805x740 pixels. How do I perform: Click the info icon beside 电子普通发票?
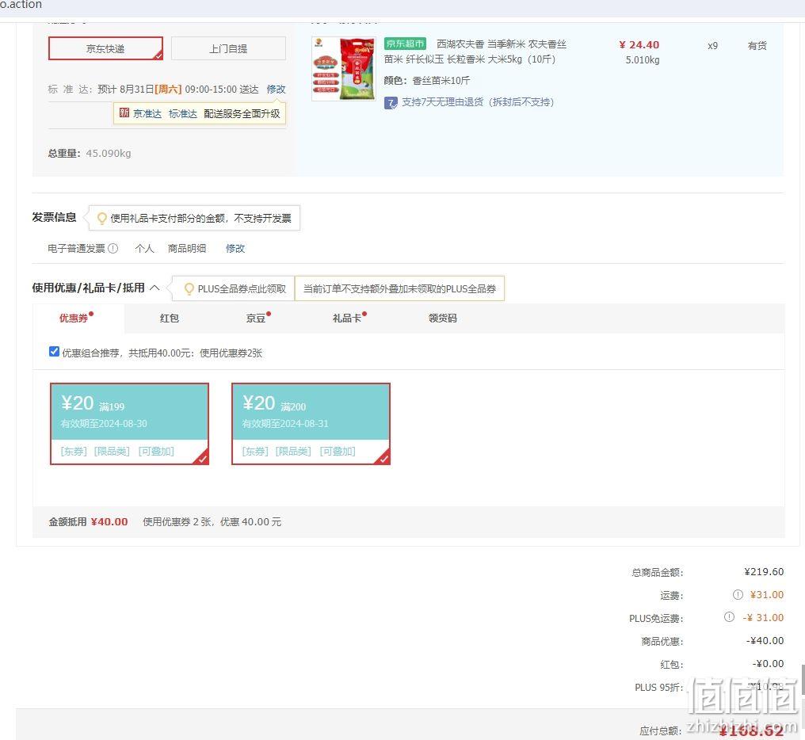113,249
